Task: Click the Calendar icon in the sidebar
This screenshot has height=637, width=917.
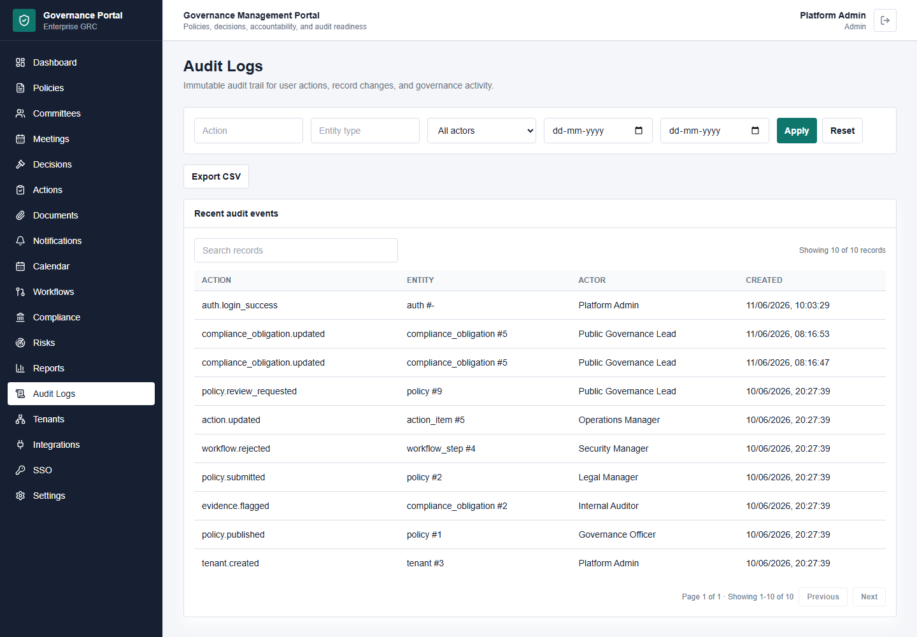Action: [x=20, y=266]
